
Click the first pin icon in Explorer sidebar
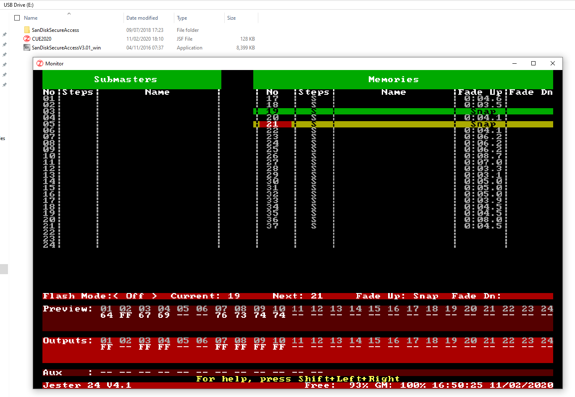point(5,34)
